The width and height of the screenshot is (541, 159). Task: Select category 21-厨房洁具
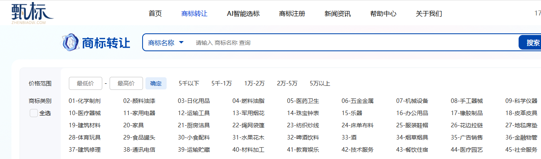[x=194, y=125]
